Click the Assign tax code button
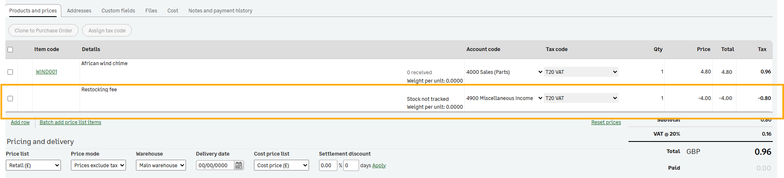The image size is (784, 178). click(107, 30)
